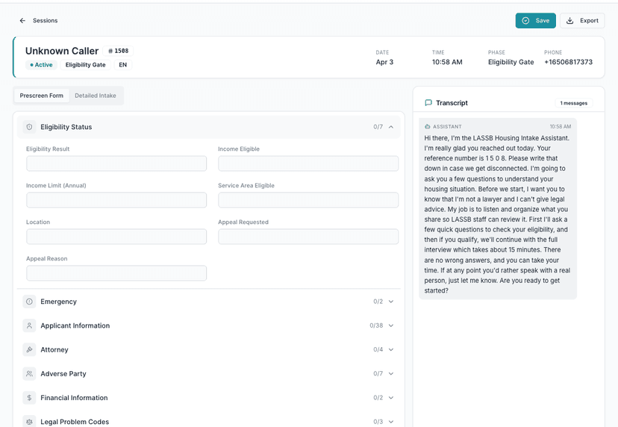Click into the Appeal Reason field

pyautogui.click(x=116, y=273)
